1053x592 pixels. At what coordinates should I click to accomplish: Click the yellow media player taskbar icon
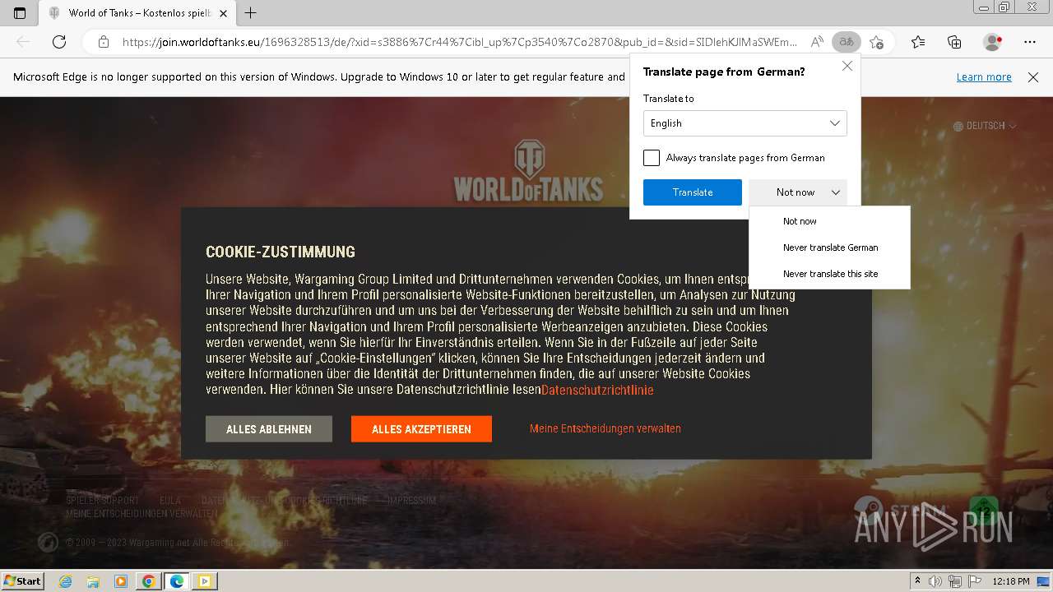point(204,581)
